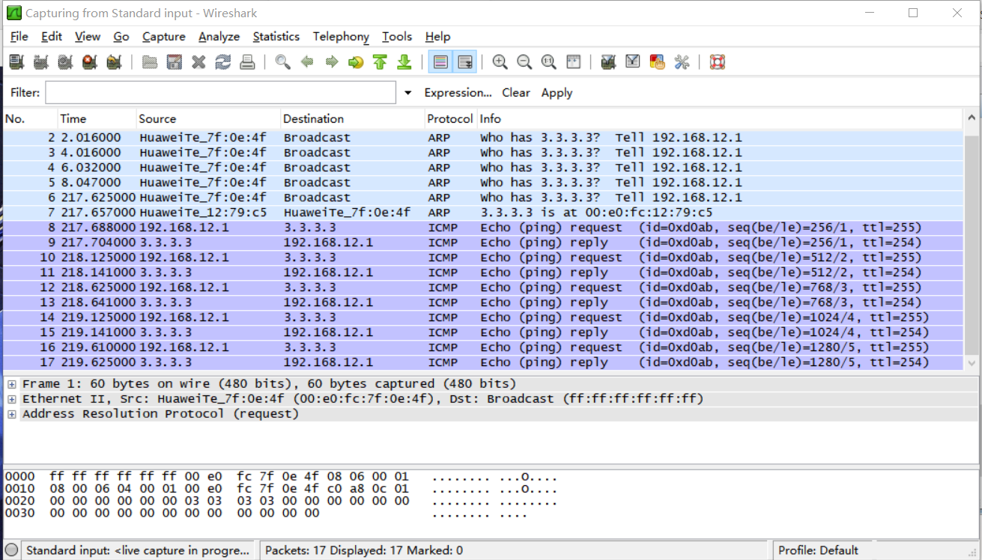982x560 pixels.
Task: Click the Filter text input field
Action: point(220,93)
